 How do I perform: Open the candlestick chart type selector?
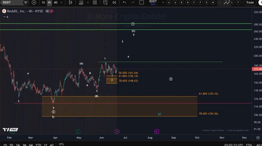tap(71, 3)
